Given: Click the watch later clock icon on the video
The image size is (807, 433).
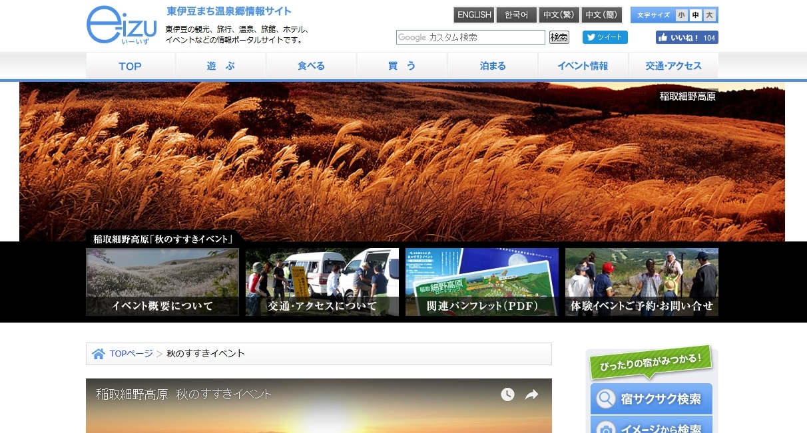Looking at the screenshot, I should pos(507,394).
